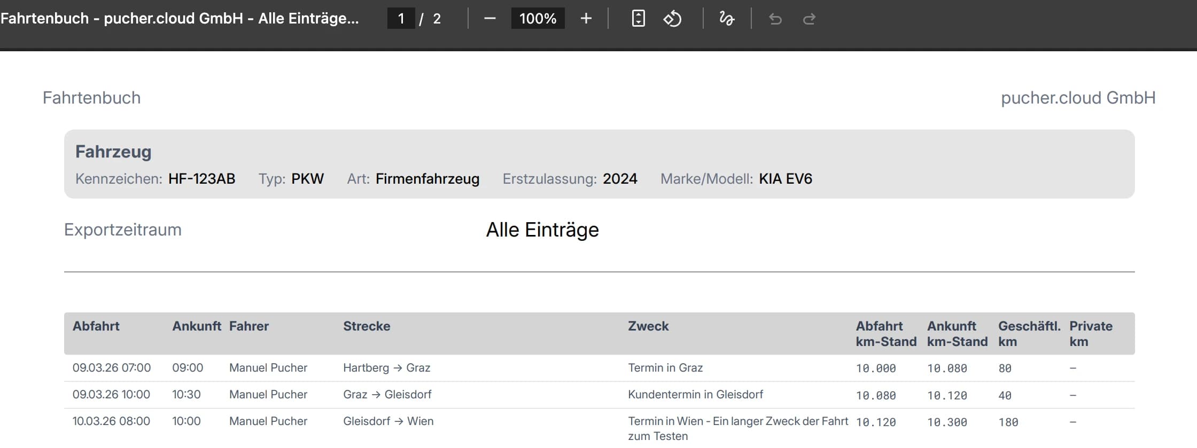Select the Erstzulassung year 2024

(x=620, y=178)
